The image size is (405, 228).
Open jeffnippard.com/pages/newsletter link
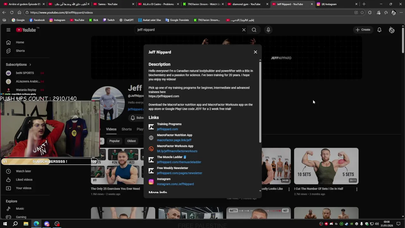(179, 173)
